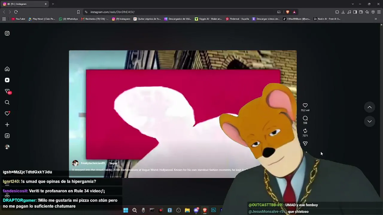Go to the next reel
Image resolution: width=383 pixels, height=215 pixels.
[370, 121]
